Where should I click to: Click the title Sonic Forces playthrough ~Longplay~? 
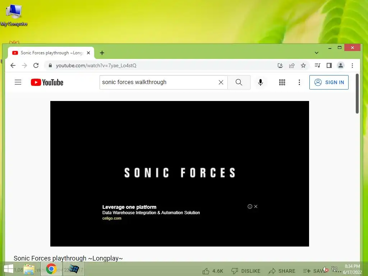[68, 258]
